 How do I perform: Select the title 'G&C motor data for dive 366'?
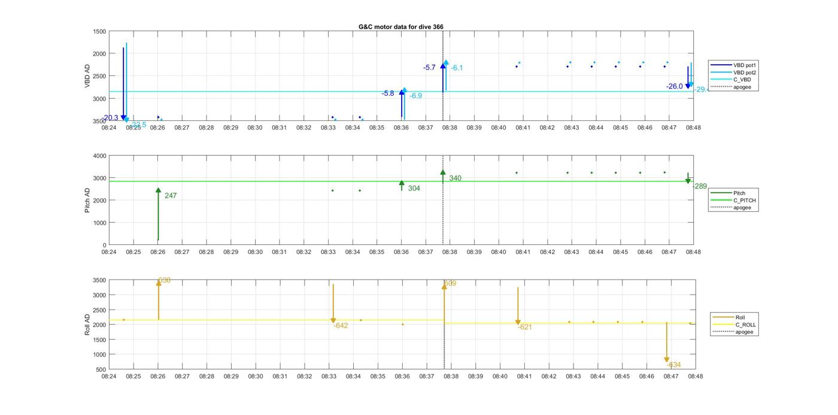pyautogui.click(x=400, y=27)
